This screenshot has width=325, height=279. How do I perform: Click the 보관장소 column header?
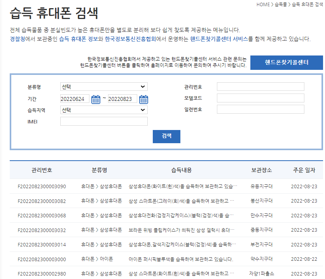(262, 170)
